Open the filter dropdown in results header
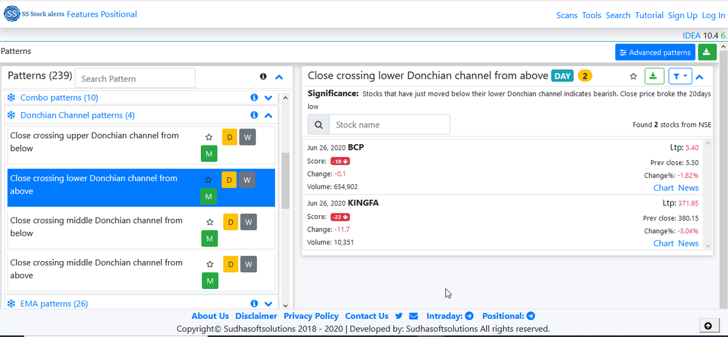Screen dimensions: 728x337 click(680, 76)
